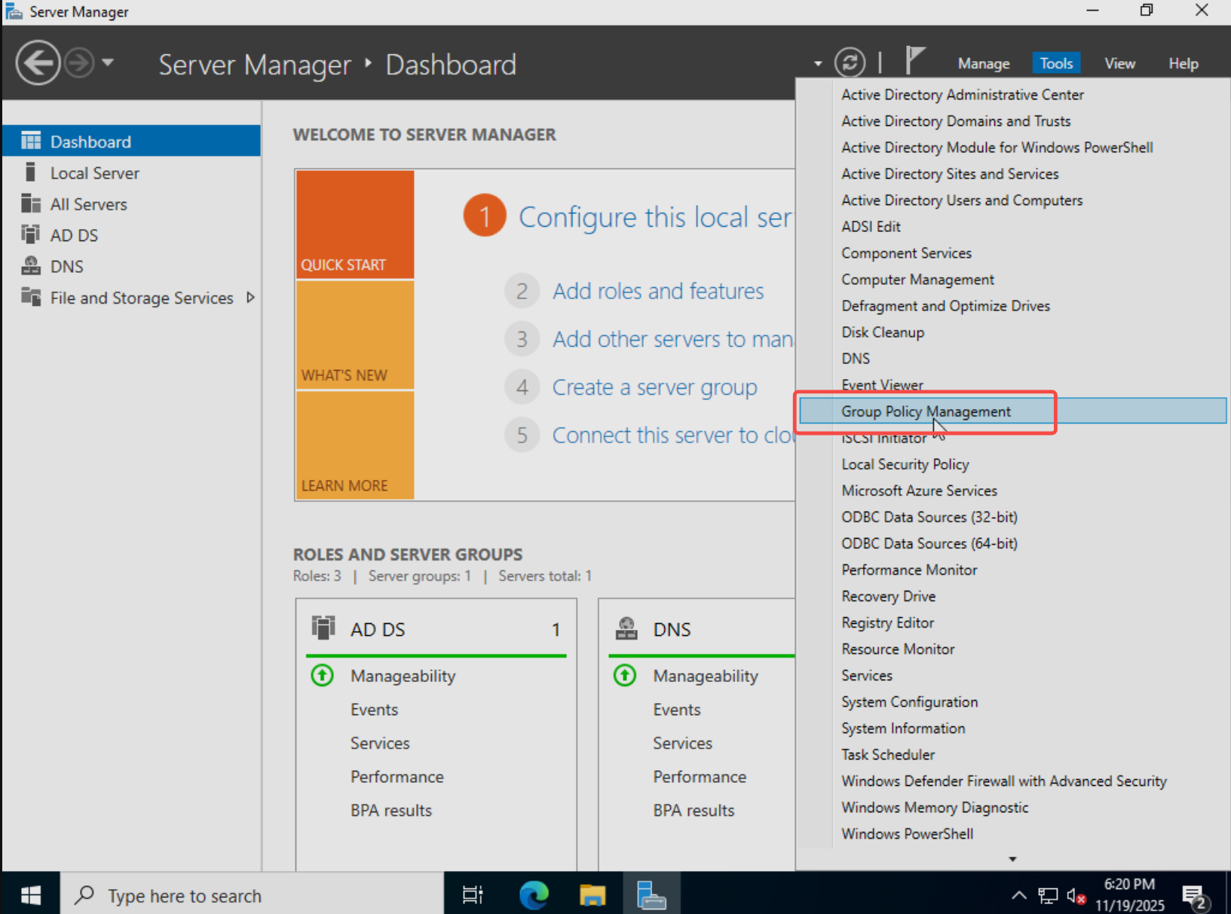The width and height of the screenshot is (1231, 914).
Task: Click the Windows Start button
Action: [x=31, y=894]
